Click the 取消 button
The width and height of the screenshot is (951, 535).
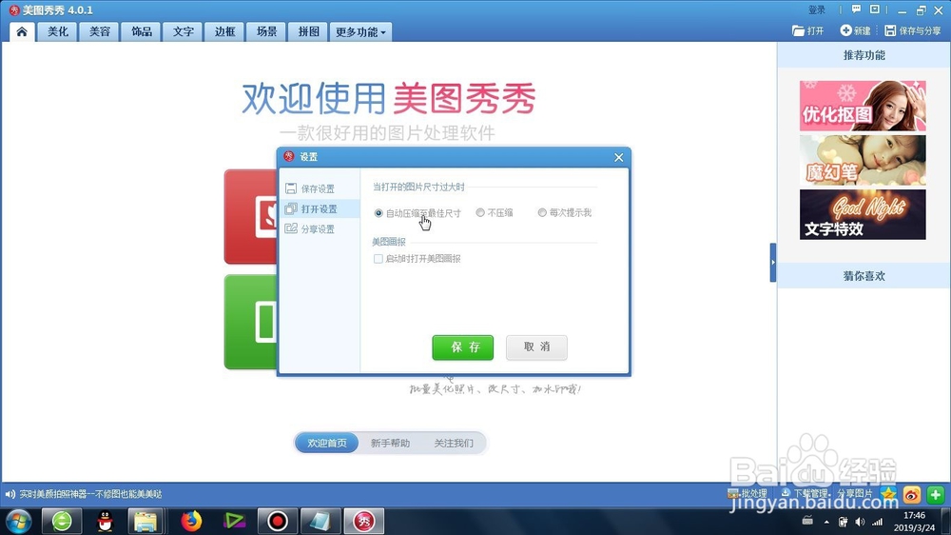pos(536,347)
